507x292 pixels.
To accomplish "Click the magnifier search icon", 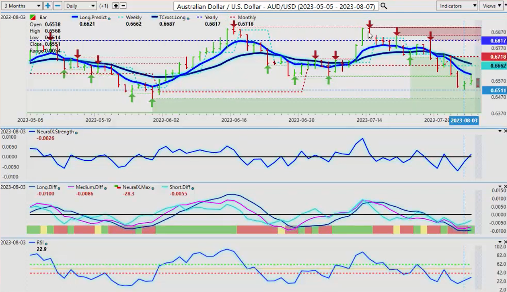I will (384, 6).
